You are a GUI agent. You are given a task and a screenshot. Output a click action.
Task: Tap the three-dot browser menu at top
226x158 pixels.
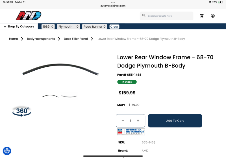[113, 2]
